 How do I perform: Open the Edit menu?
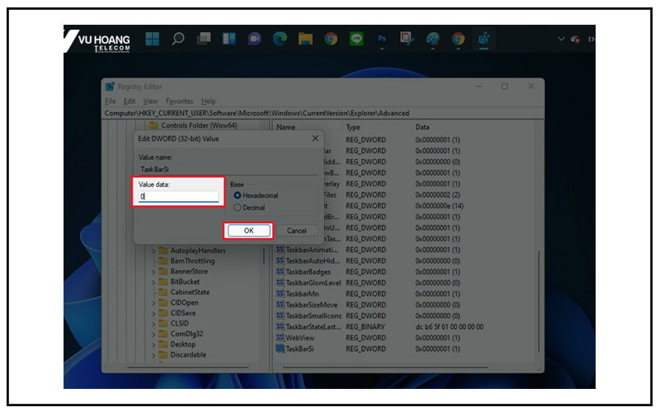pyautogui.click(x=130, y=101)
